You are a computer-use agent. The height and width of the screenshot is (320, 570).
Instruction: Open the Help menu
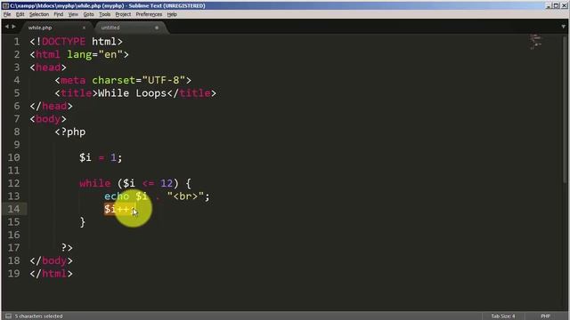click(172, 14)
